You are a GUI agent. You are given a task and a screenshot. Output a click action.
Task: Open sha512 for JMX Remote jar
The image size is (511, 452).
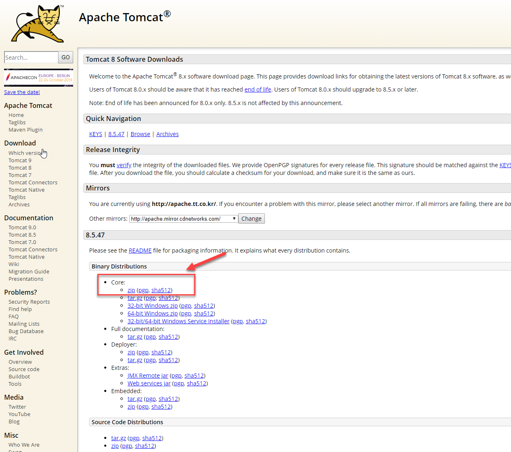click(194, 376)
